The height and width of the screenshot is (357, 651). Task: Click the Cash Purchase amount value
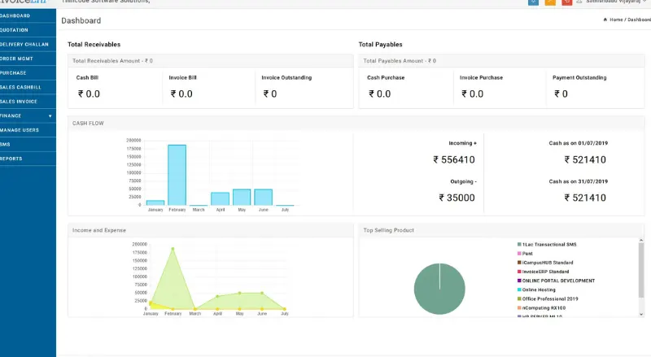pyautogui.click(x=379, y=94)
